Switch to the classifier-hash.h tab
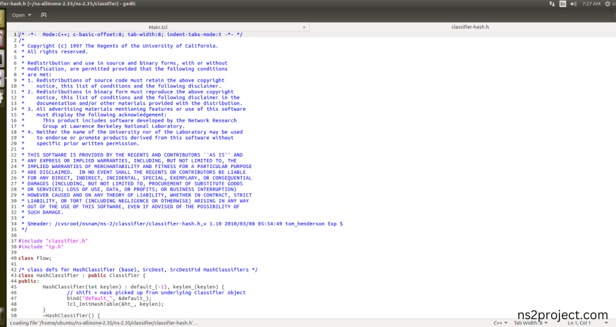 point(470,26)
